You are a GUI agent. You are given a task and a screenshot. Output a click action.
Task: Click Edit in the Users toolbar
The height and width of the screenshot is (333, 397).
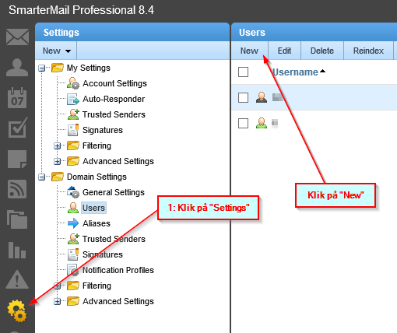pos(284,51)
